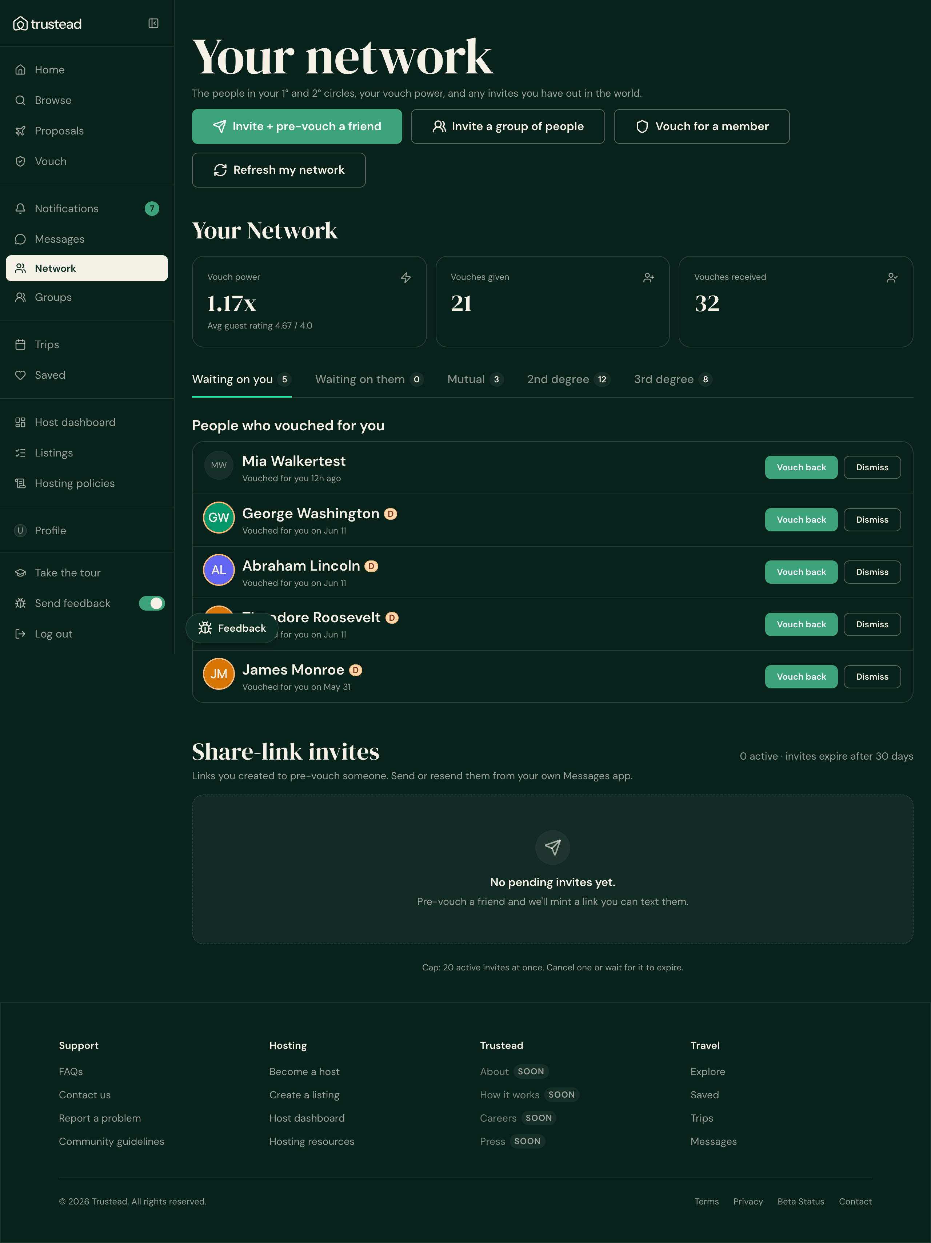The width and height of the screenshot is (931, 1243).
Task: Open the Mutual tab
Action: [x=475, y=379]
